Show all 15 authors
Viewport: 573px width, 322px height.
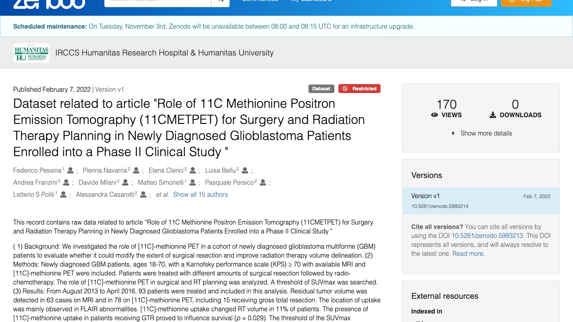(201, 195)
